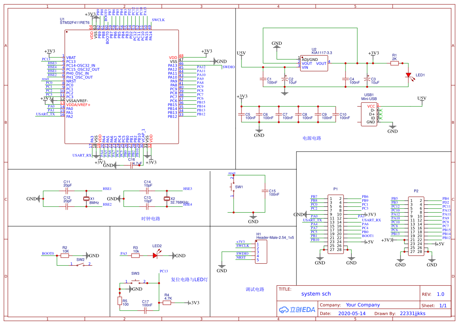Select resistor R3 10k symbol
This screenshot has height=325, width=459.
135,256
